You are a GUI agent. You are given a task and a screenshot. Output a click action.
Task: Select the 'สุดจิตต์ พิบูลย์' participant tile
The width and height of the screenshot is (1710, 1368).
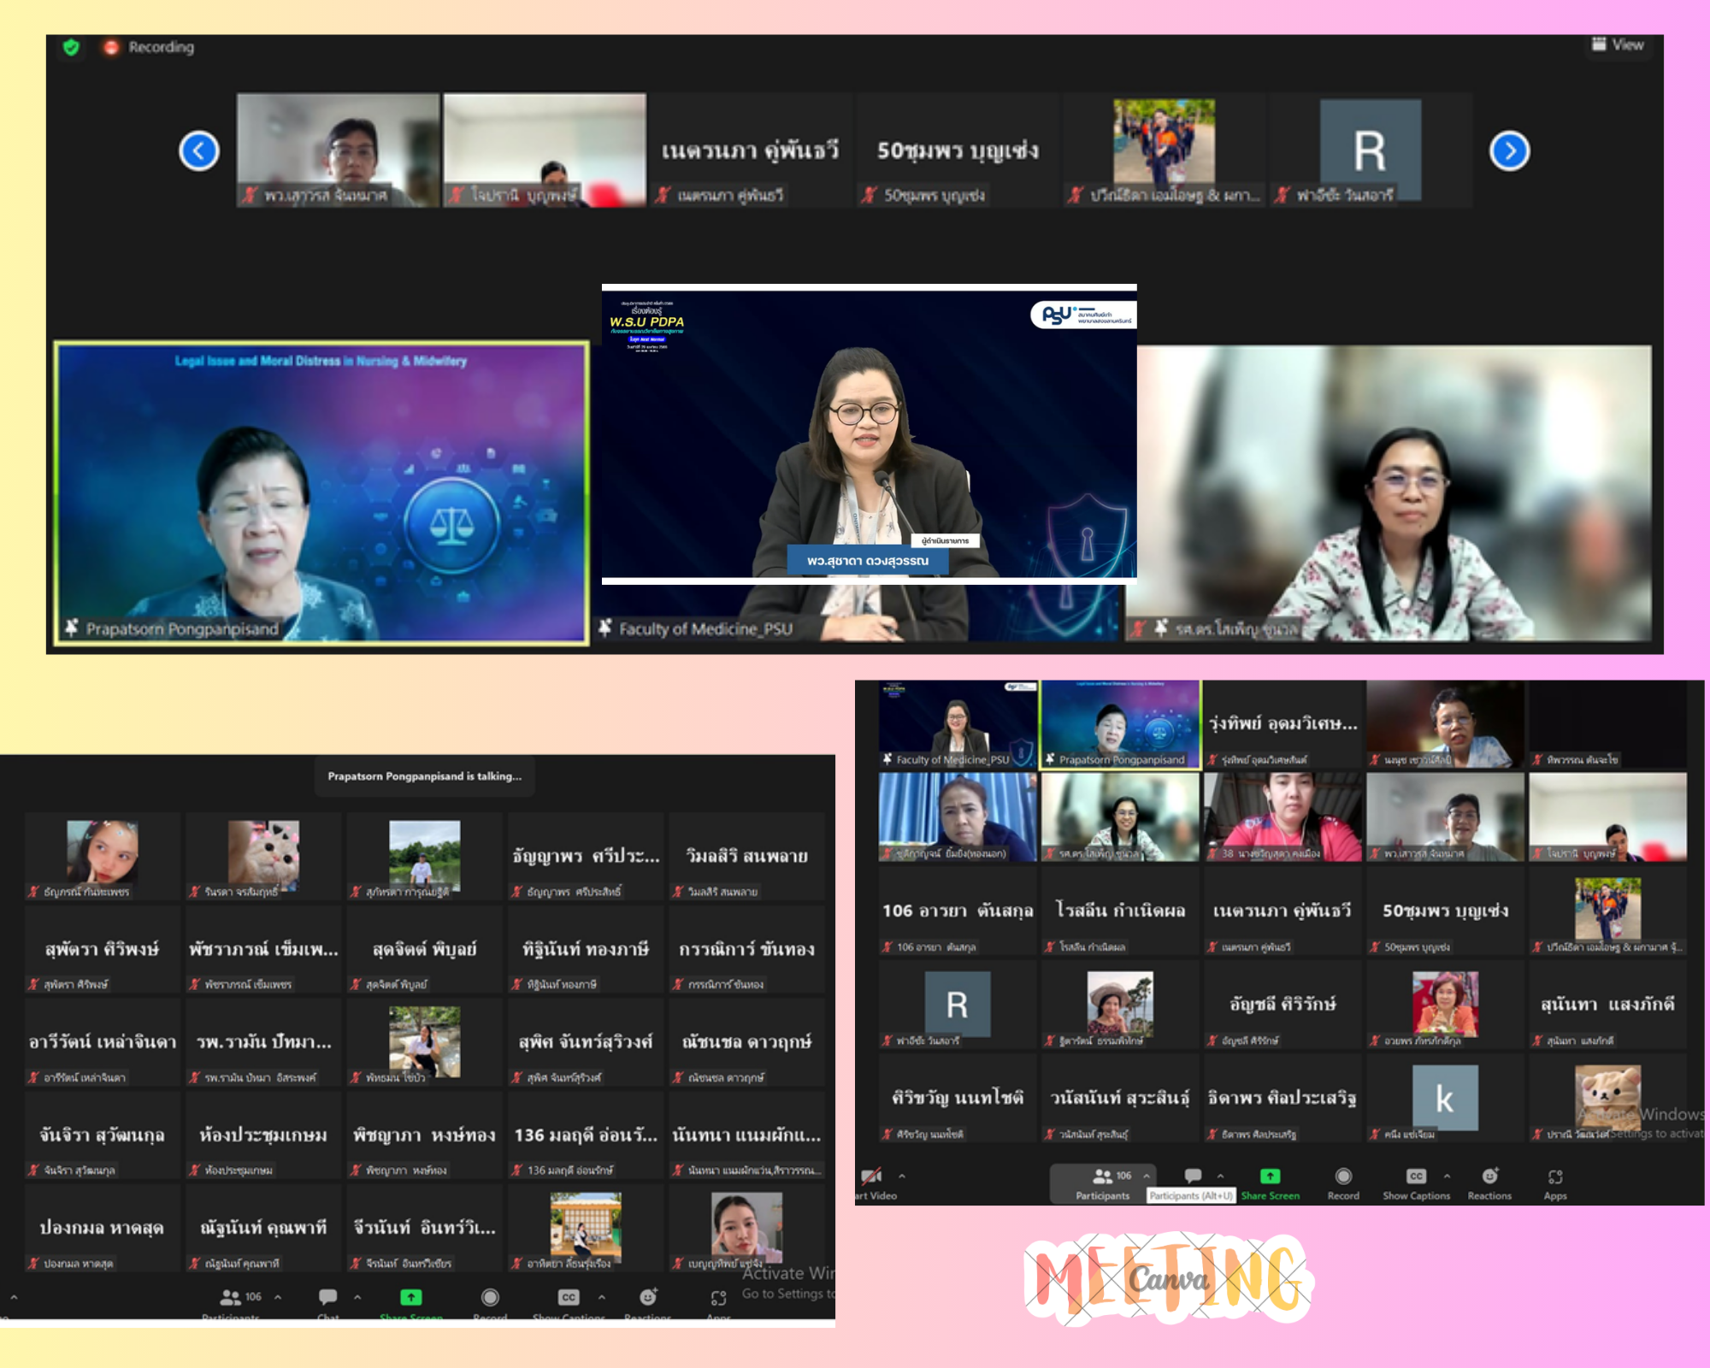pyautogui.click(x=424, y=949)
